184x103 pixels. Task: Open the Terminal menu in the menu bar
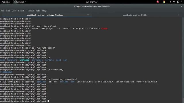(x=30, y=11)
